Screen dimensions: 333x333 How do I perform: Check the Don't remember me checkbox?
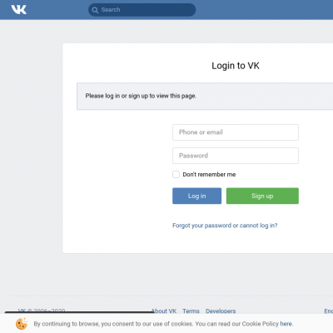176,174
